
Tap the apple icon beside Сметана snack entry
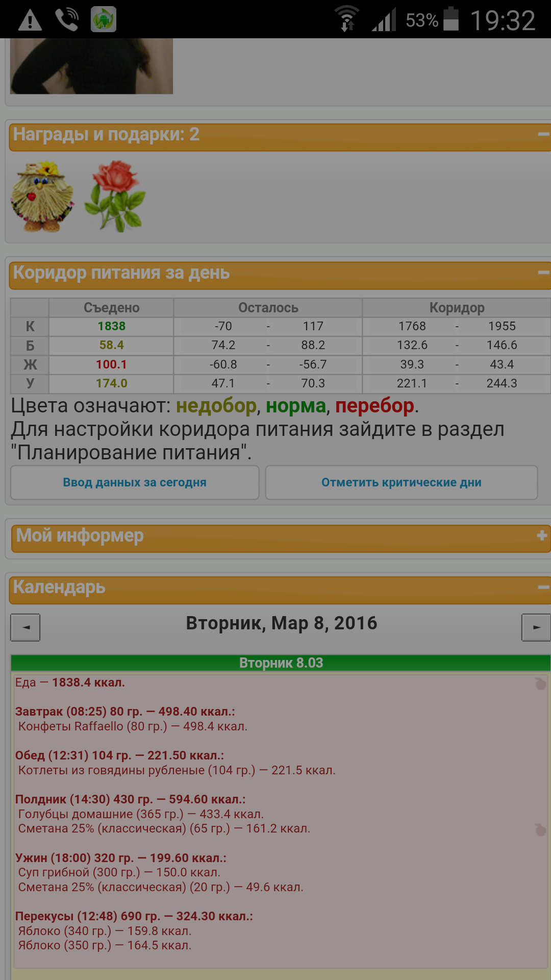point(540,829)
